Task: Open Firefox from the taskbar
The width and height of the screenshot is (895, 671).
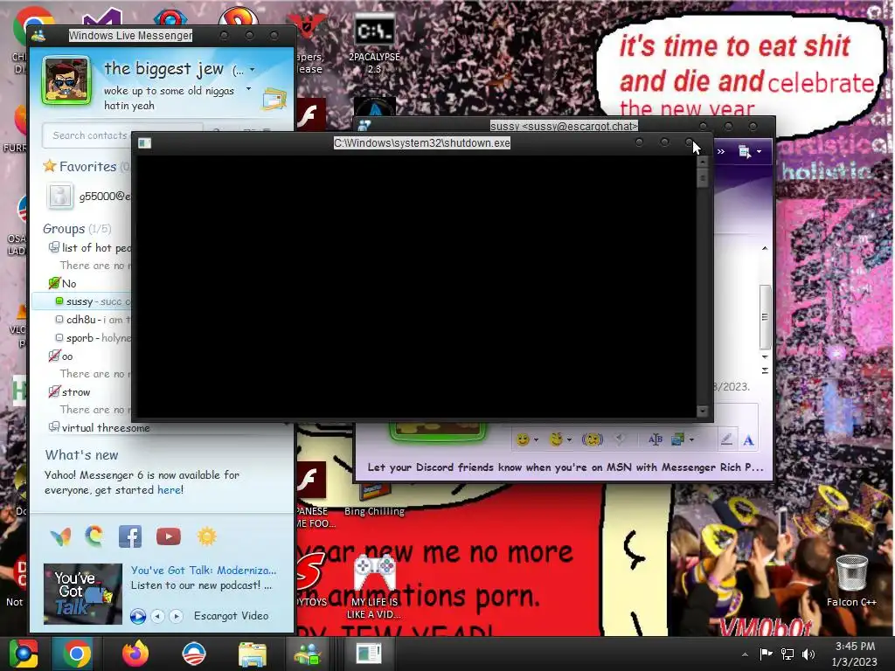Action: [x=135, y=654]
